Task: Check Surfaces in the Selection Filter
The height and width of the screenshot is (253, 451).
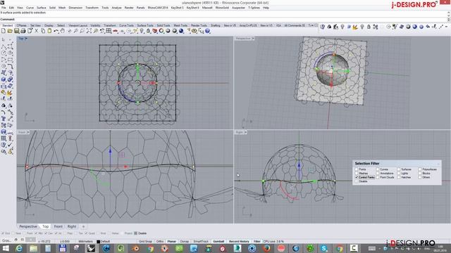Action: (399, 169)
